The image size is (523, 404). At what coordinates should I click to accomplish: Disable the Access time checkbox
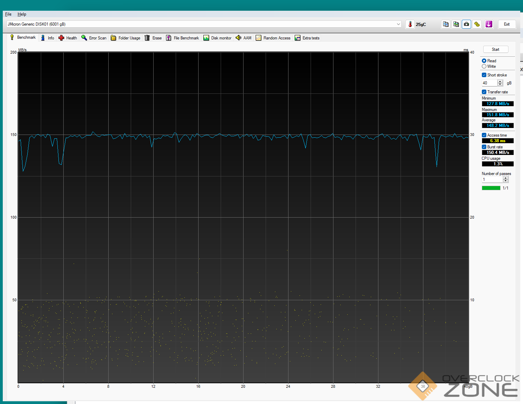(x=484, y=135)
